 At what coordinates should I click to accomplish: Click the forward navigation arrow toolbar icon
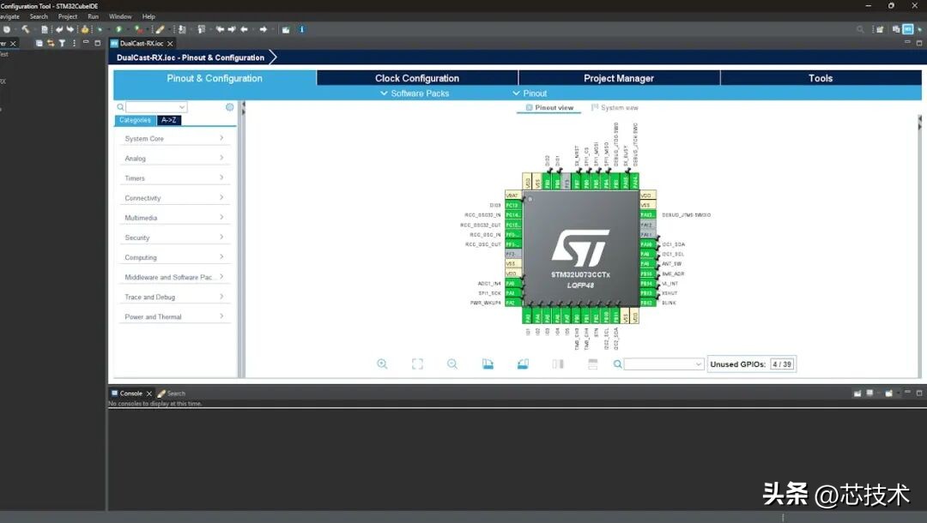point(264,29)
